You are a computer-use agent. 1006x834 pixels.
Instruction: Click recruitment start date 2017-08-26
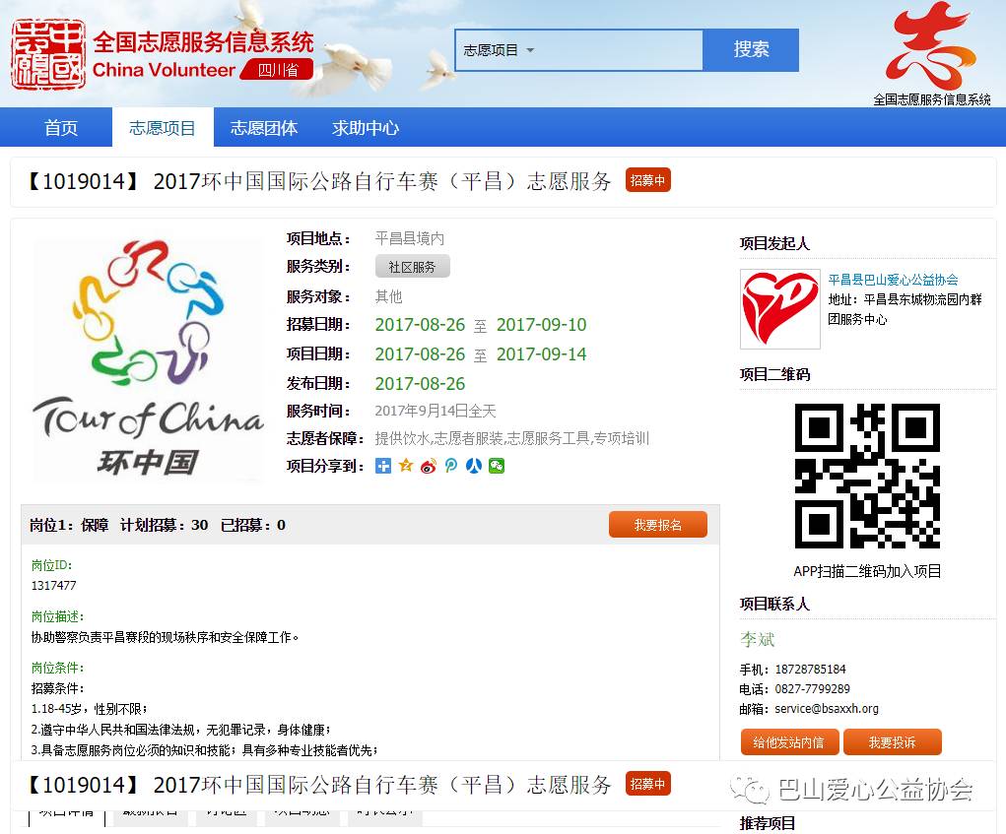coord(420,325)
